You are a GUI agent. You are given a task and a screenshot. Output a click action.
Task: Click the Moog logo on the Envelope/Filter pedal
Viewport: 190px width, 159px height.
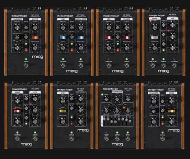(37, 57)
